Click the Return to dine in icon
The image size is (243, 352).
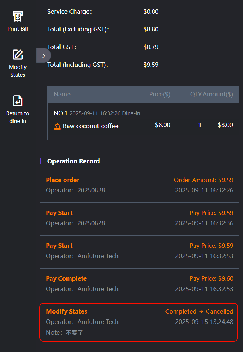(18, 100)
